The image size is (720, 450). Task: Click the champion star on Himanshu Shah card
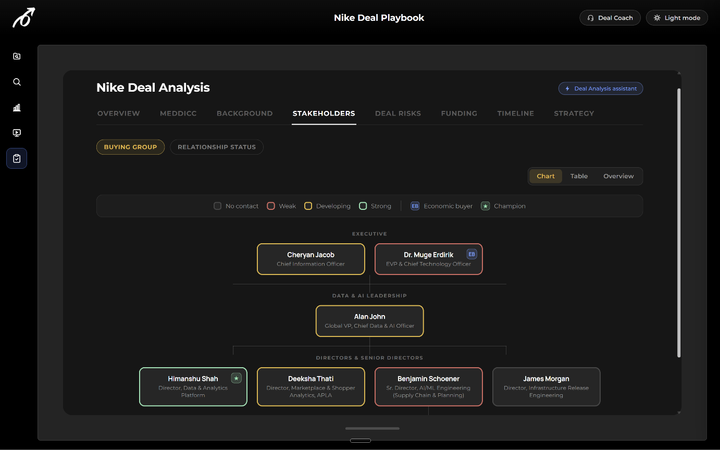click(x=236, y=378)
